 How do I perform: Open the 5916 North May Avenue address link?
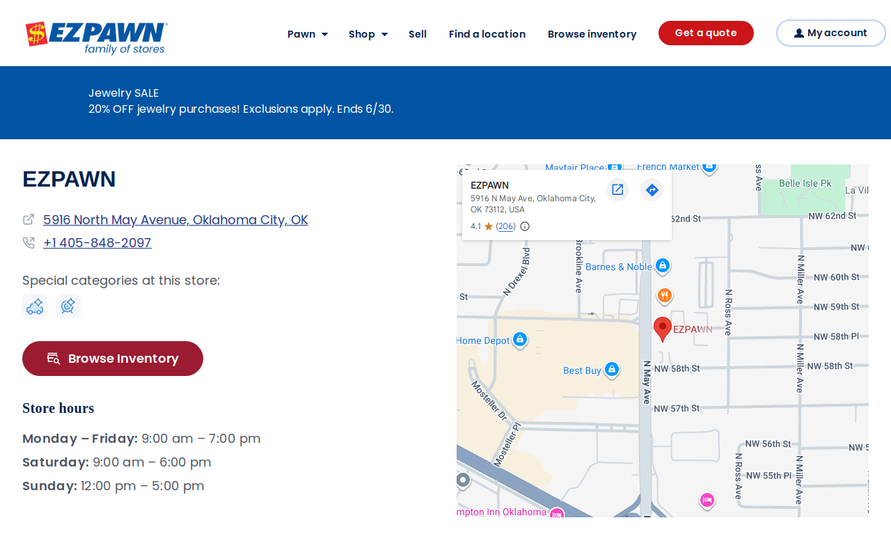(x=175, y=220)
